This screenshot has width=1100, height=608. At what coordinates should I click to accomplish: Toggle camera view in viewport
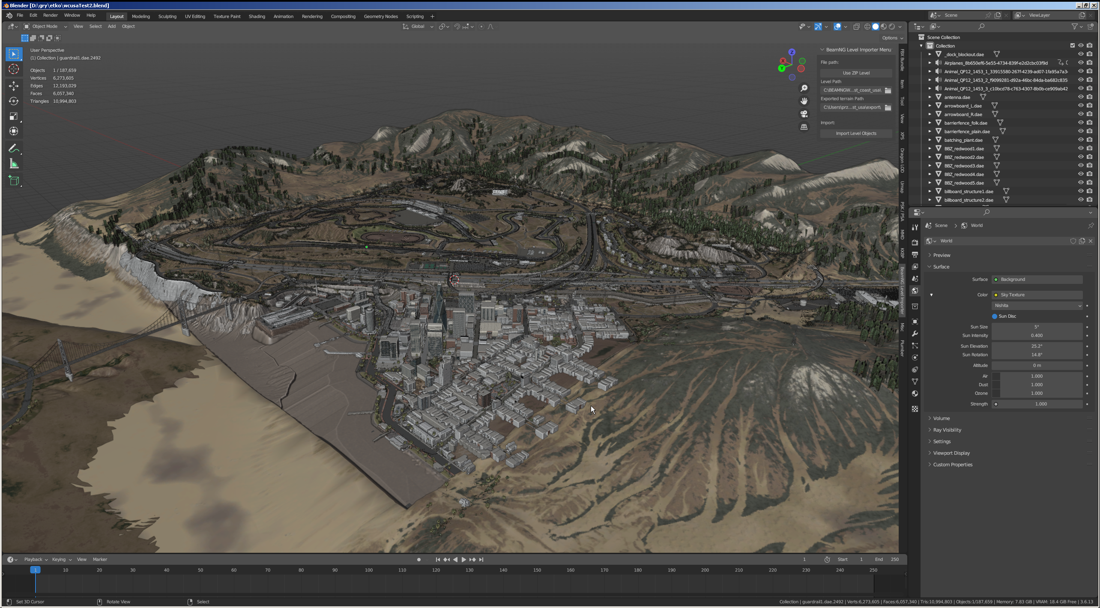point(804,114)
